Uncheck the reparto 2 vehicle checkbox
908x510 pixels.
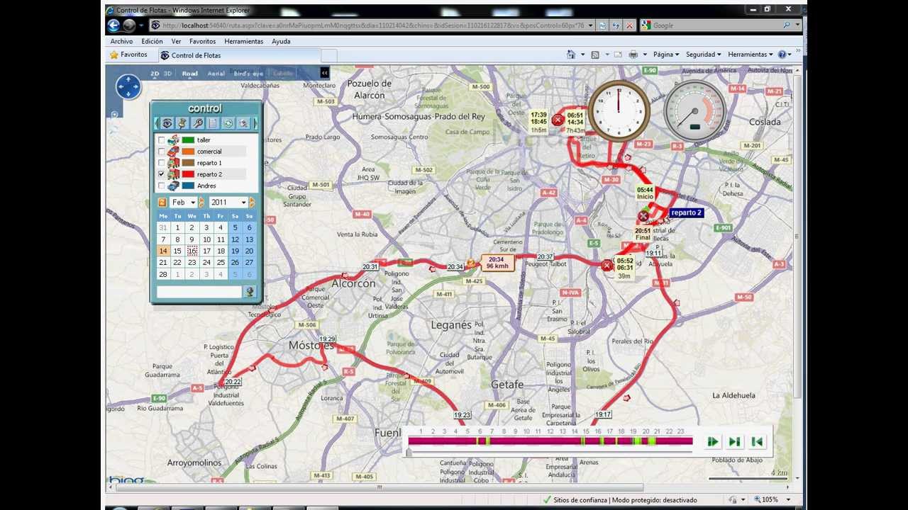click(162, 174)
